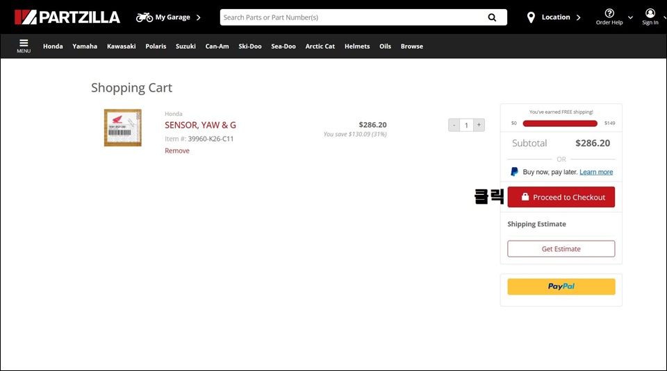This screenshot has width=667, height=371.
Task: Open the Polaris menu item
Action: pyautogui.click(x=156, y=46)
